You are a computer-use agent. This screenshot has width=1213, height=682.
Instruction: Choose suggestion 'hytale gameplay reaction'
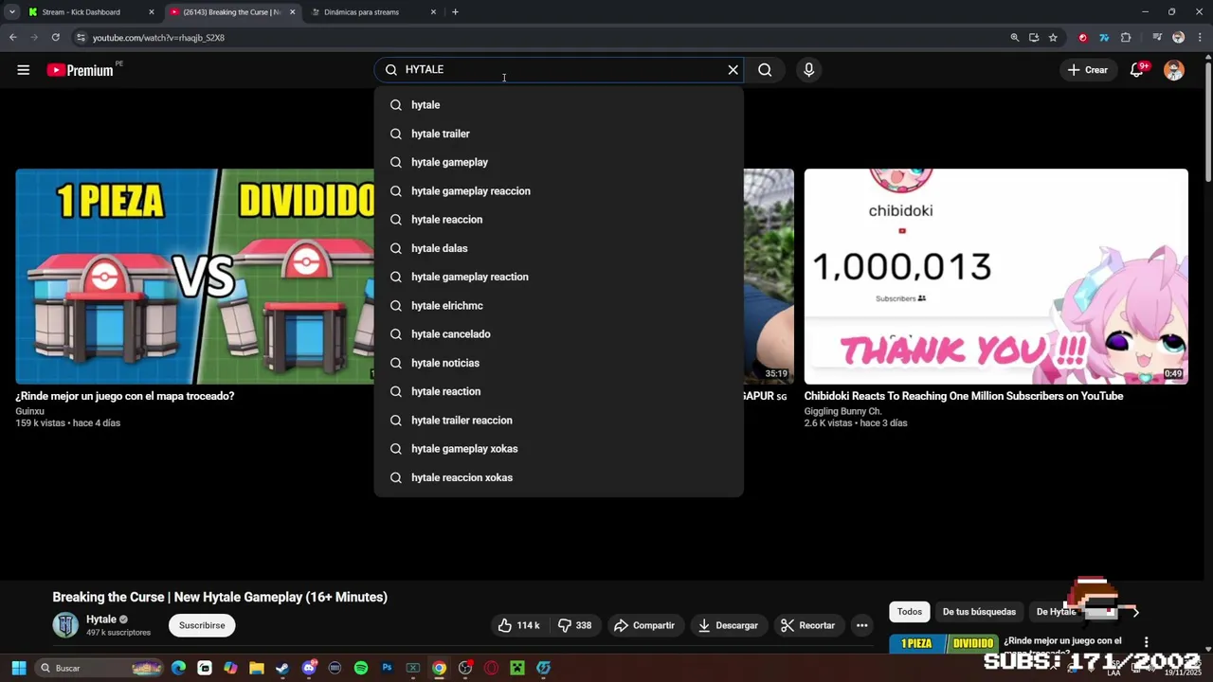pyautogui.click(x=558, y=277)
